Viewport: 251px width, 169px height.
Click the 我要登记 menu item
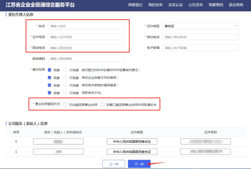tap(136, 5)
